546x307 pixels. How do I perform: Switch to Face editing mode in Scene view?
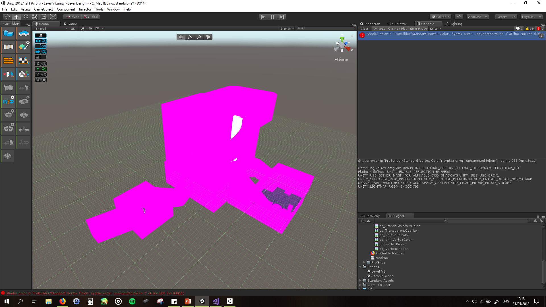tap(208, 37)
